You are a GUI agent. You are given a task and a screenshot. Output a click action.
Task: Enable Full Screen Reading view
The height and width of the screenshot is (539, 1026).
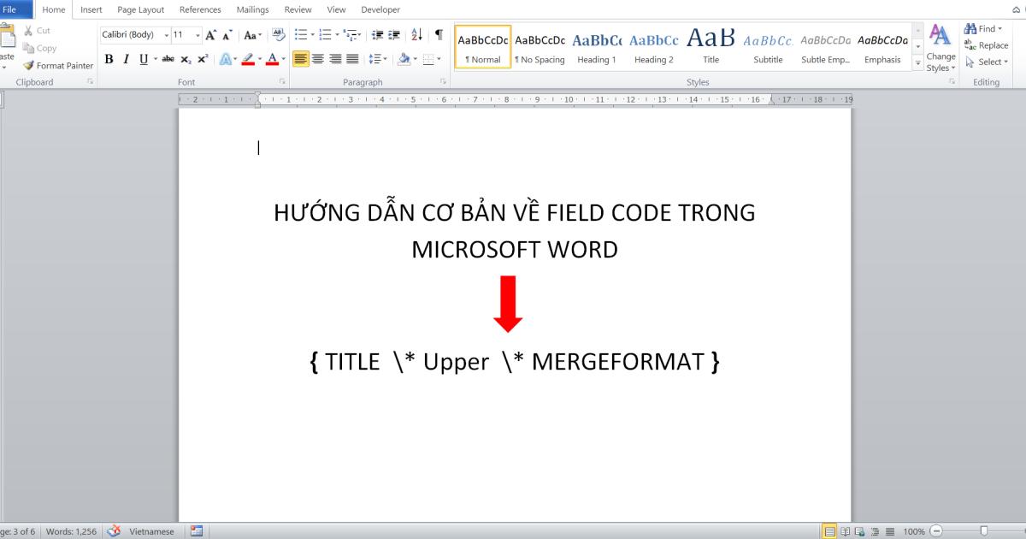(x=845, y=531)
